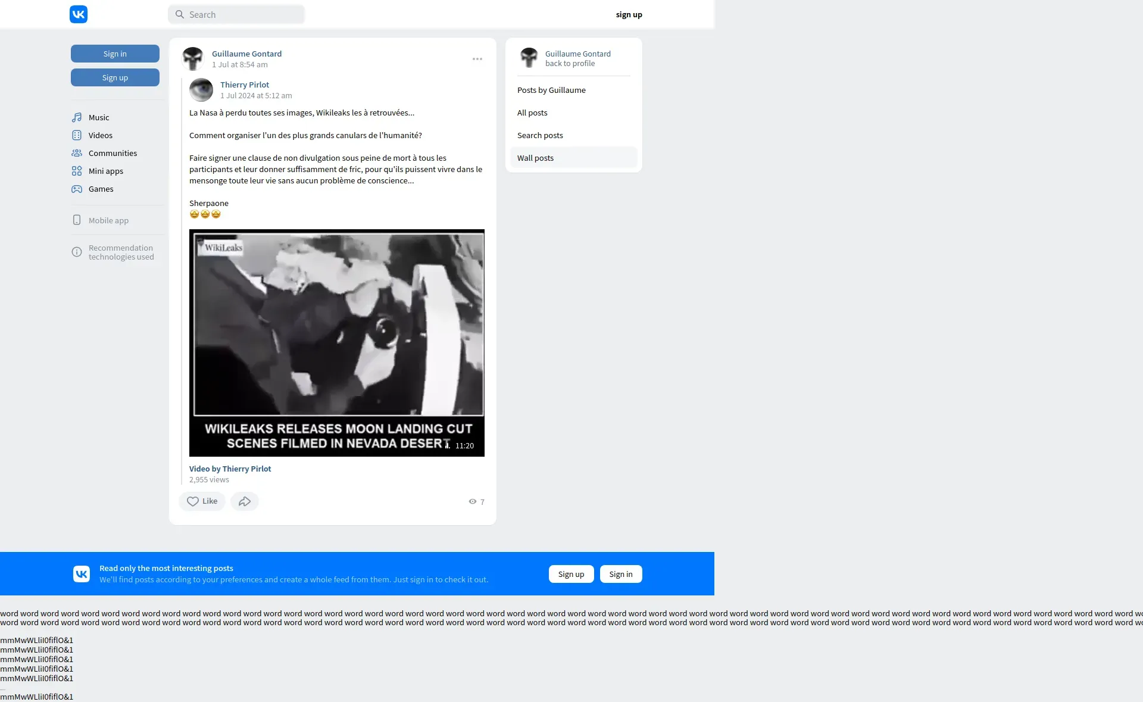
Task: Open the Games controller icon
Action: [77, 189]
